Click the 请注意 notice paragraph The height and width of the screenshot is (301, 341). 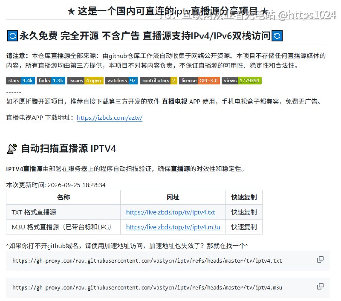point(166,61)
